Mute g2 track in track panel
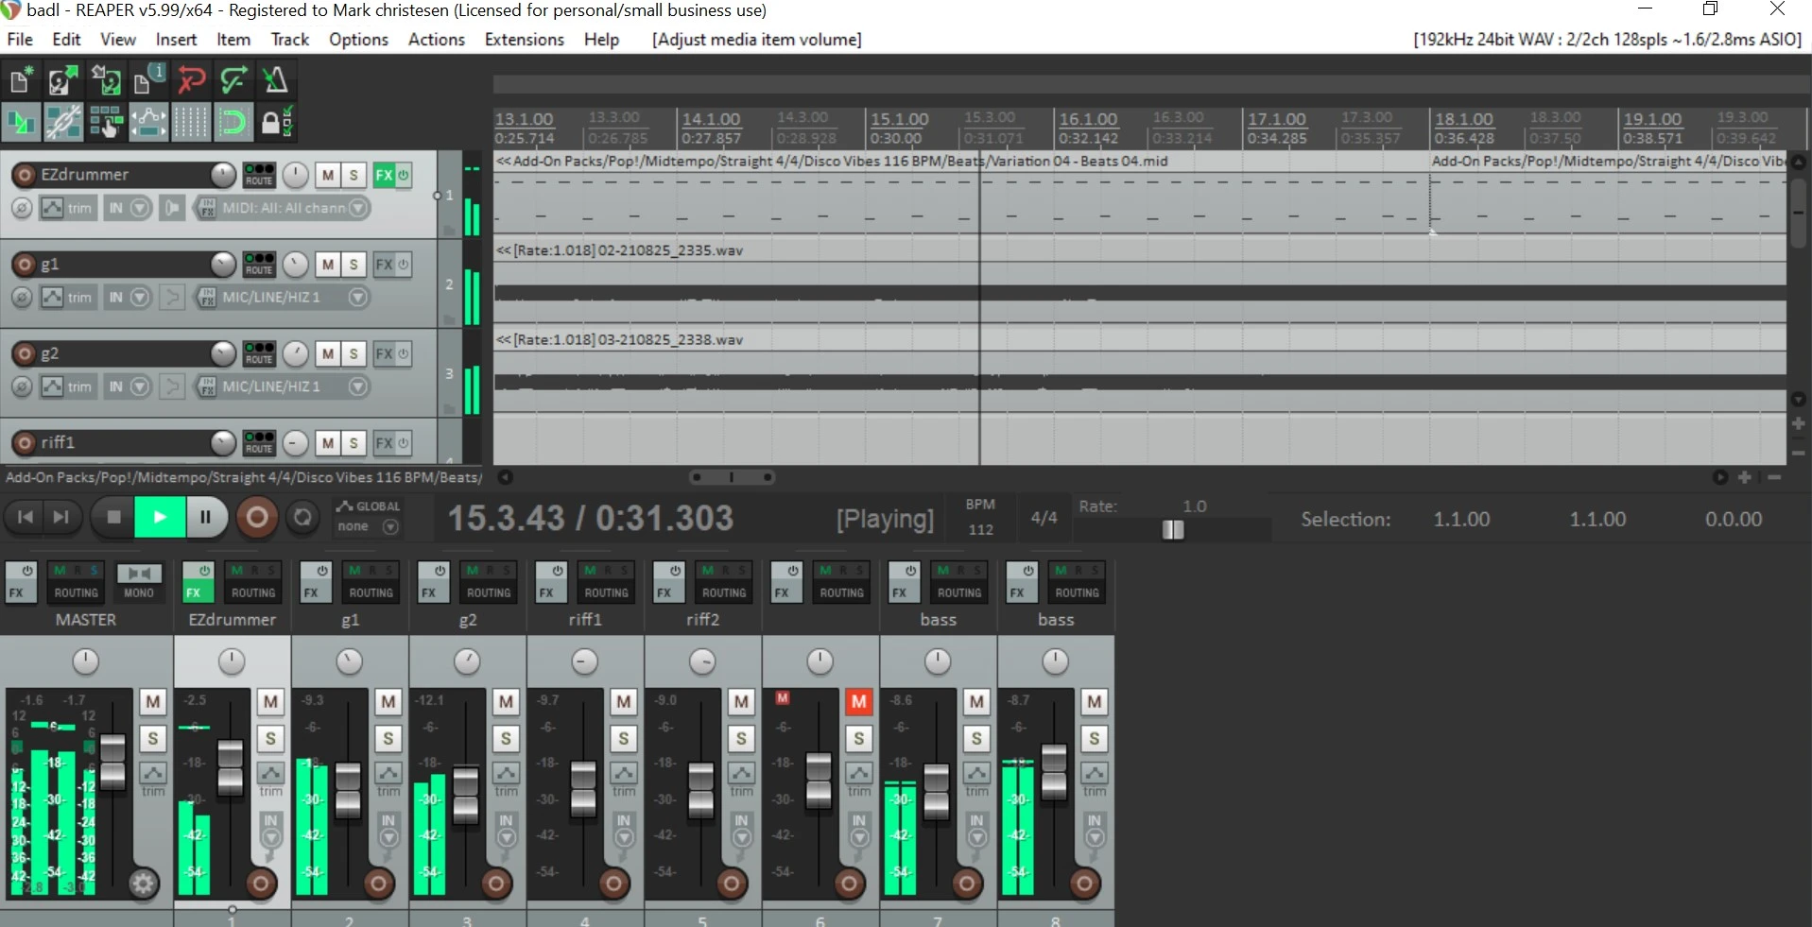 click(x=327, y=353)
